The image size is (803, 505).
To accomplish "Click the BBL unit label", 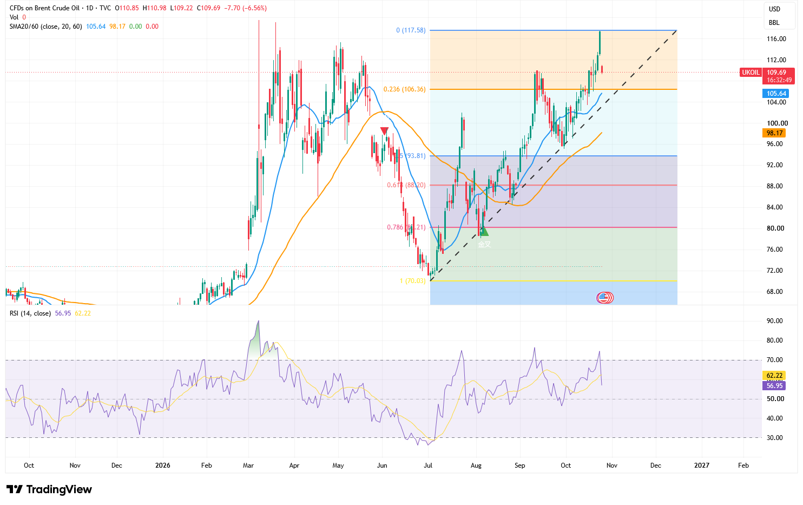I will [x=774, y=23].
